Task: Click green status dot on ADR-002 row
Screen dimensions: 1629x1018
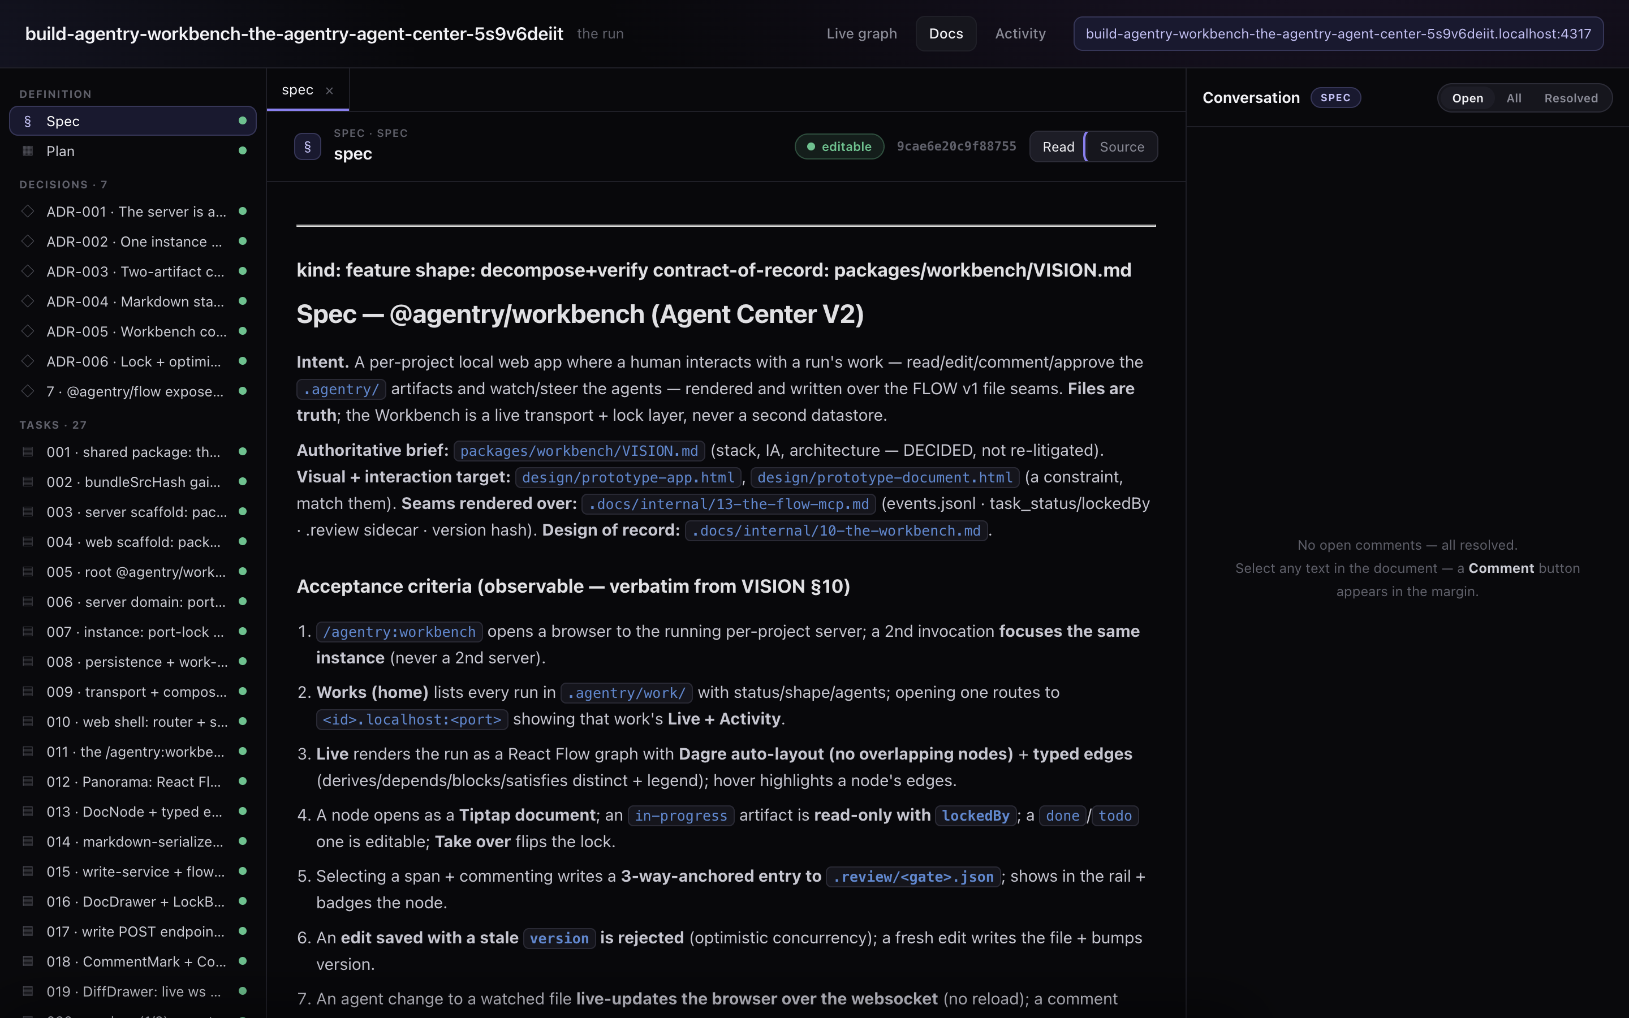Action: point(242,241)
